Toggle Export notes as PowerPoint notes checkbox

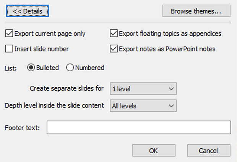coord(114,49)
